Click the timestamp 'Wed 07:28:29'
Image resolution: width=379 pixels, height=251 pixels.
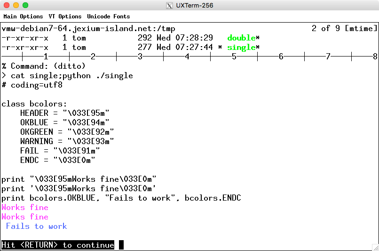click(185, 38)
